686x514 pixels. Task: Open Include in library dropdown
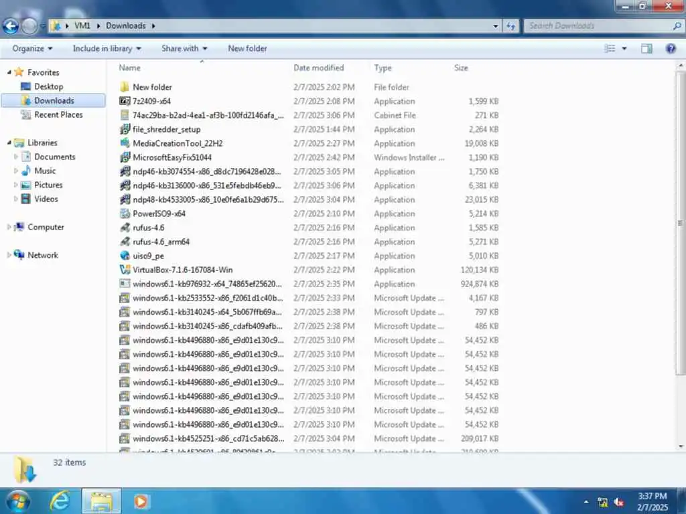click(107, 48)
